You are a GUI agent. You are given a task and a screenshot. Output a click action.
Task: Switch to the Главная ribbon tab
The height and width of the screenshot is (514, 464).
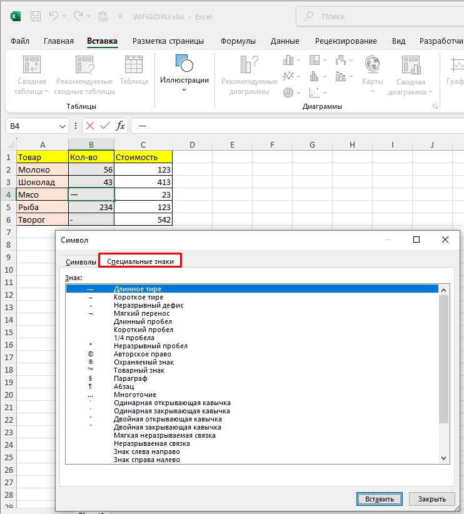(59, 41)
